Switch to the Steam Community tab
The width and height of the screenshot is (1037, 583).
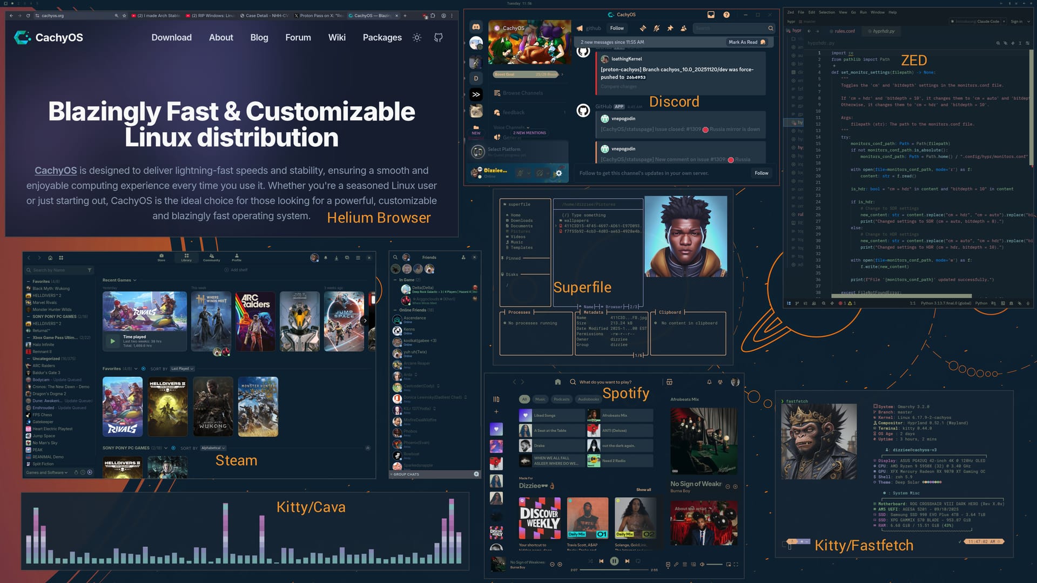(x=211, y=257)
